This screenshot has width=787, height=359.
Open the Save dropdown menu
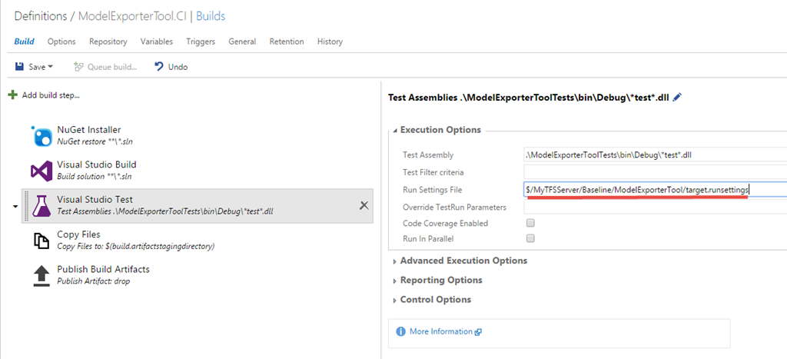click(x=51, y=67)
